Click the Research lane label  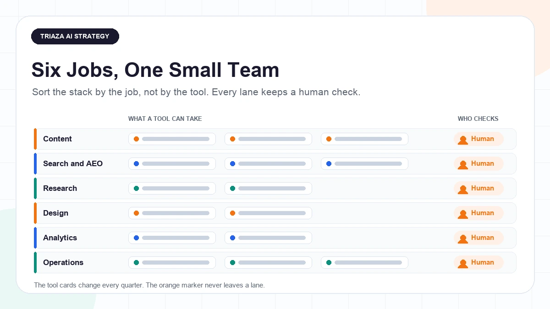[60, 188]
